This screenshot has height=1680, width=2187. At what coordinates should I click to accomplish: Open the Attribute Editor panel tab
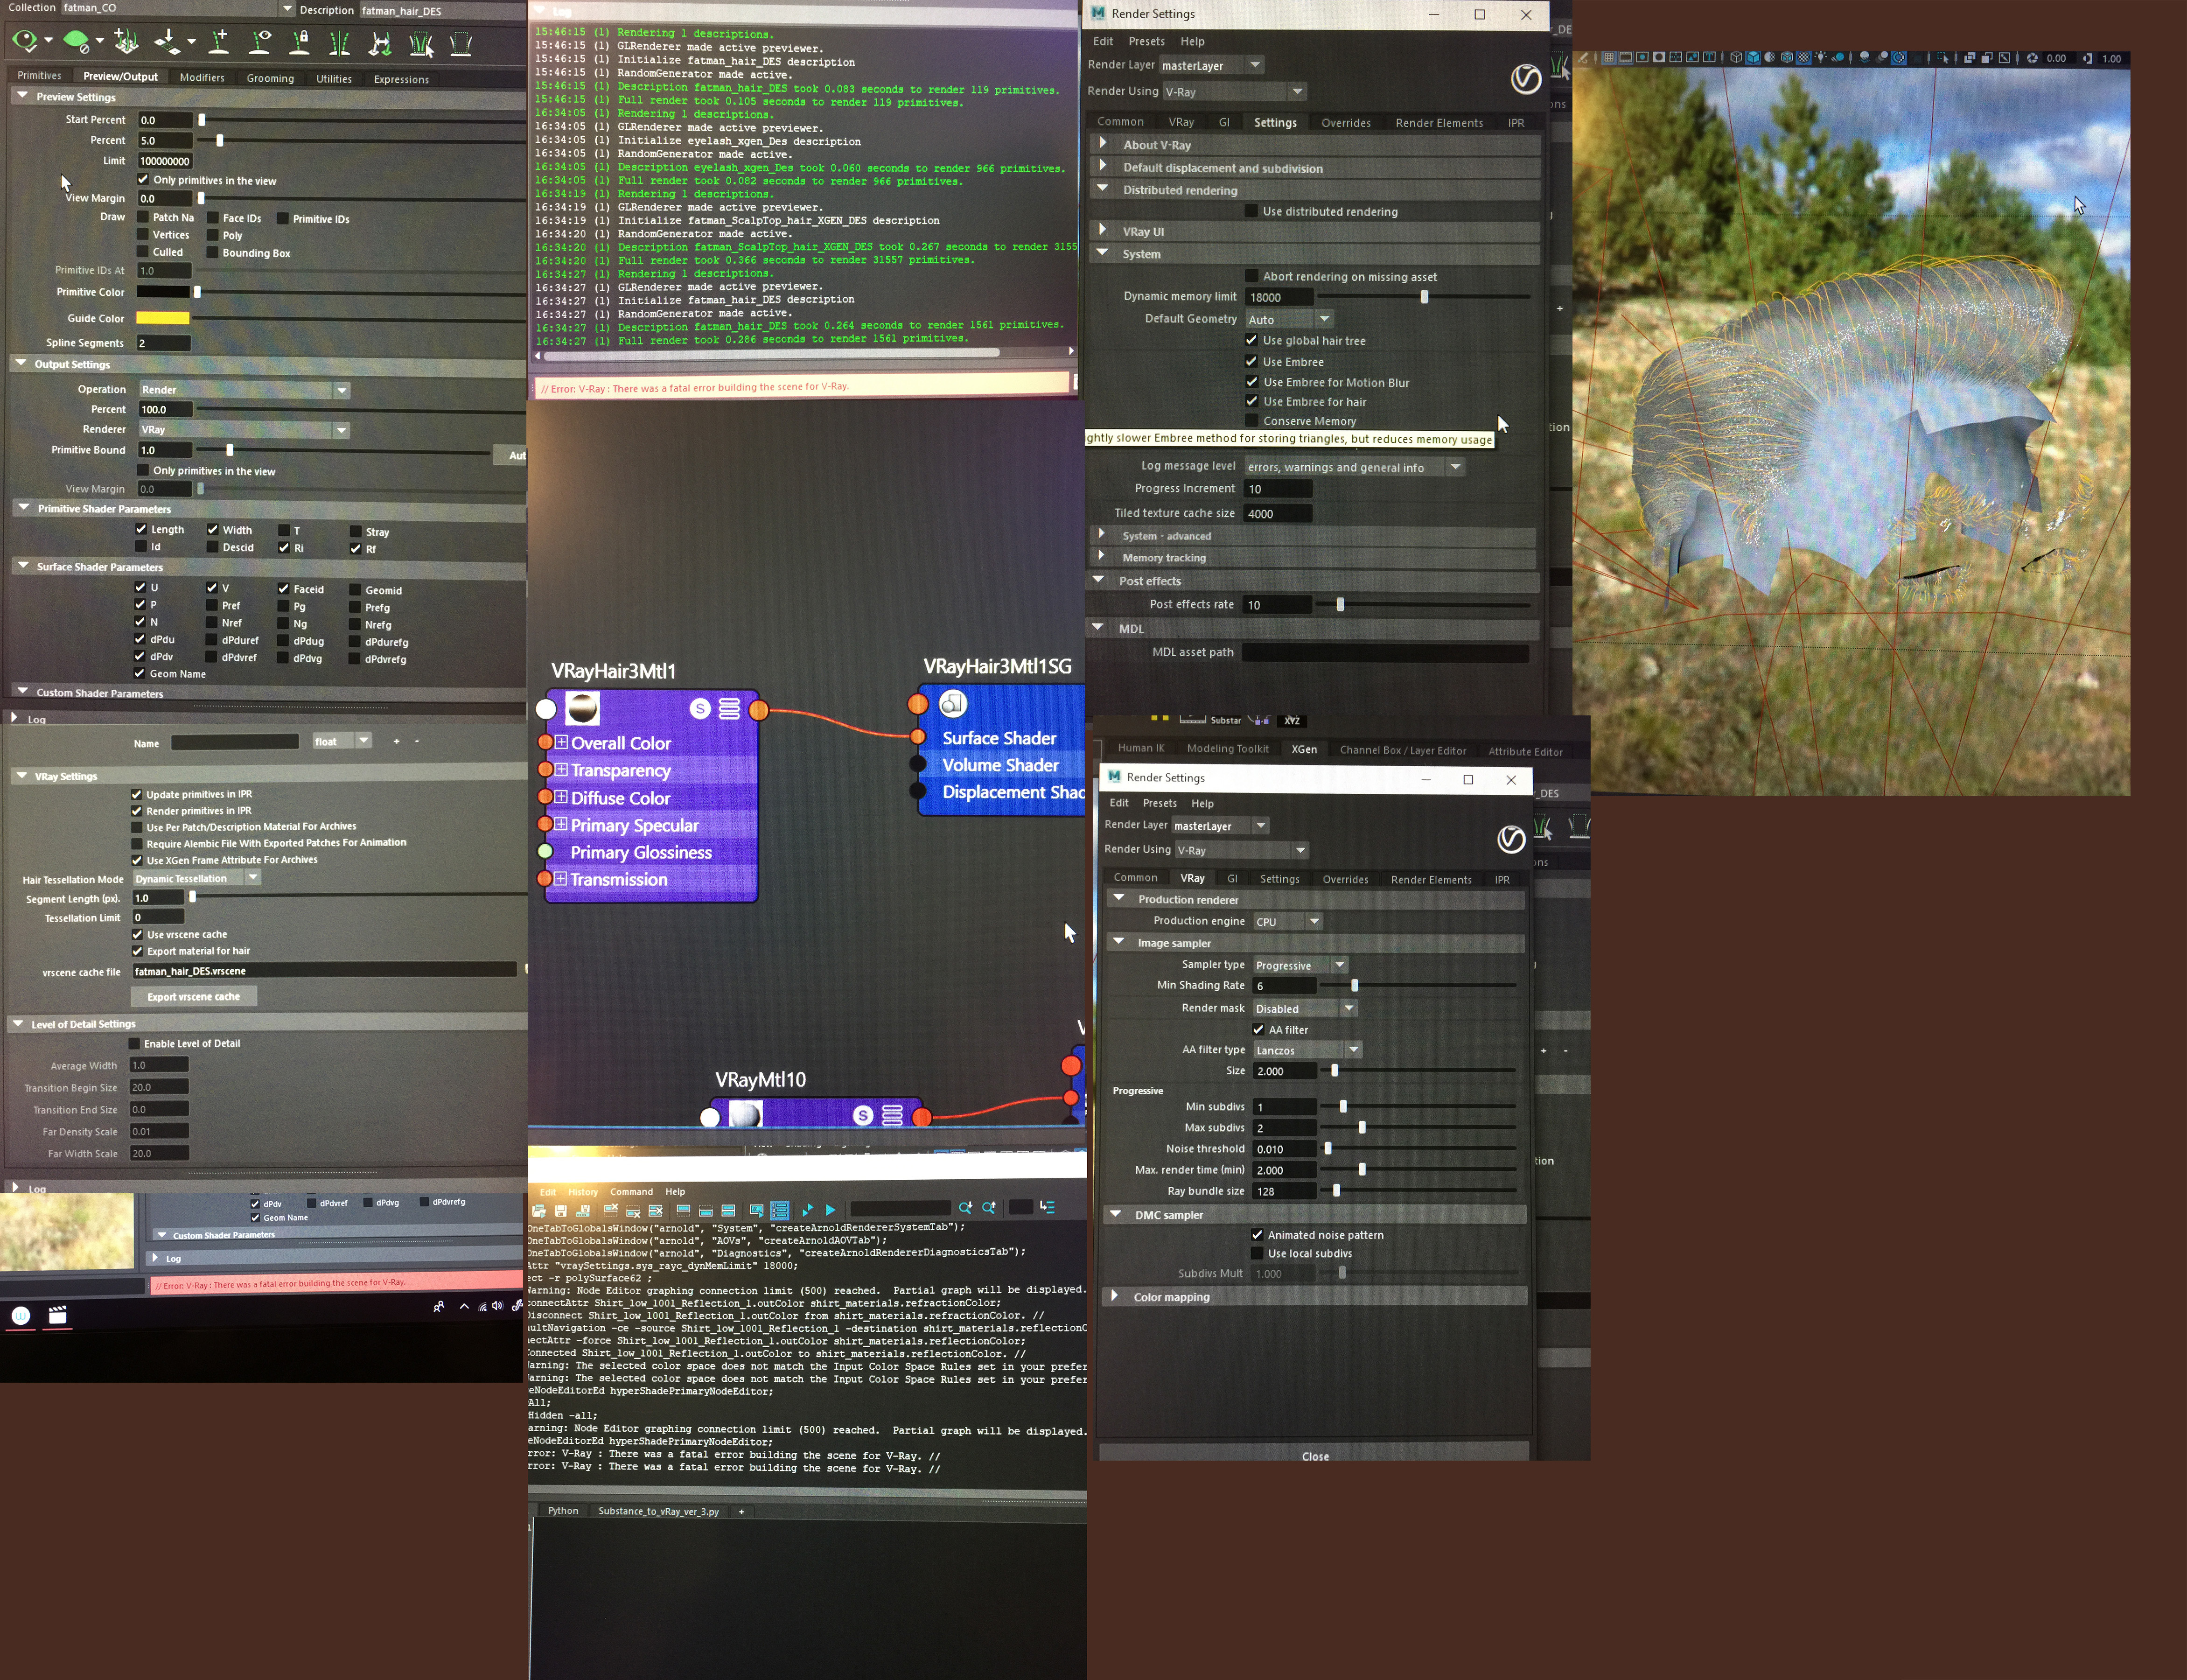point(1525,751)
